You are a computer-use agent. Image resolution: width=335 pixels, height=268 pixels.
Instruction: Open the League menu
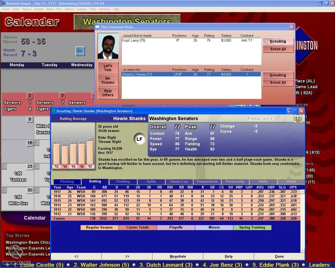pyautogui.click(x=81, y=9)
